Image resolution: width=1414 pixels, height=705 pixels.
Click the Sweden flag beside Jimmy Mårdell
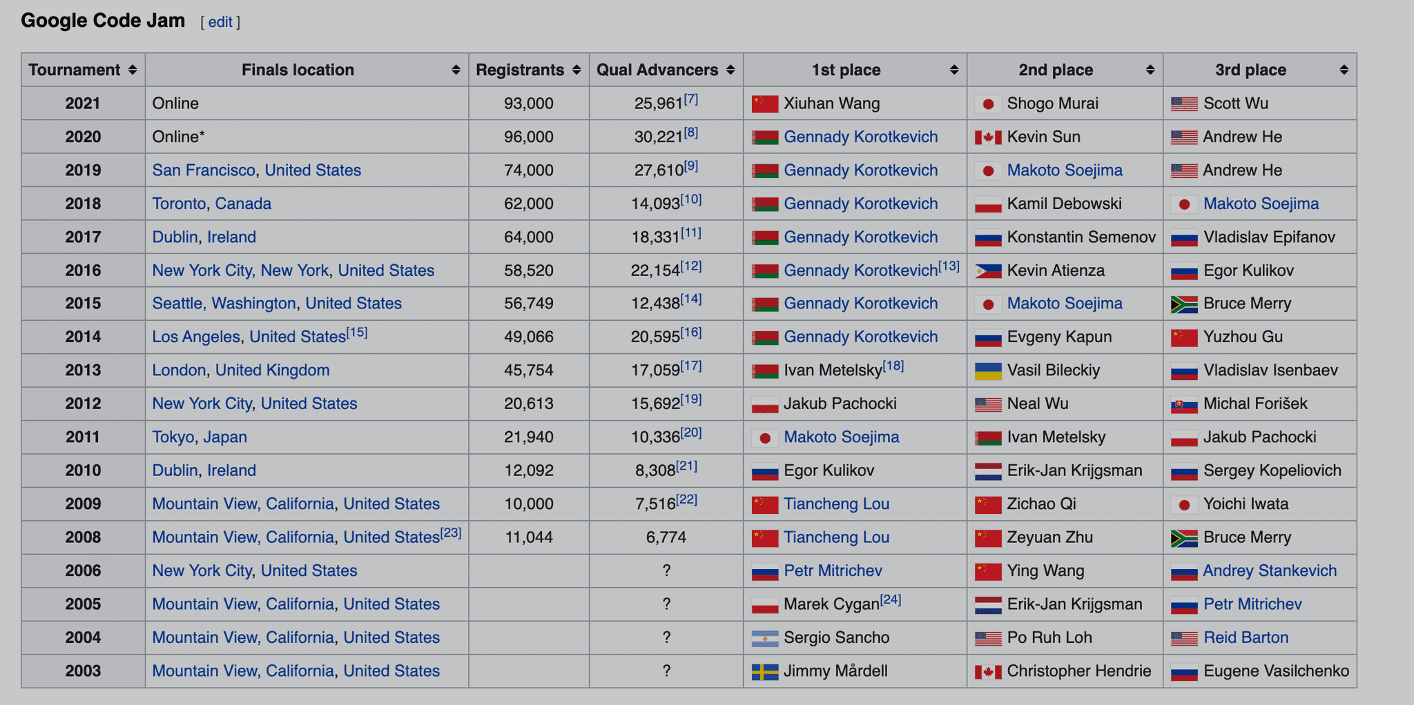(x=765, y=671)
